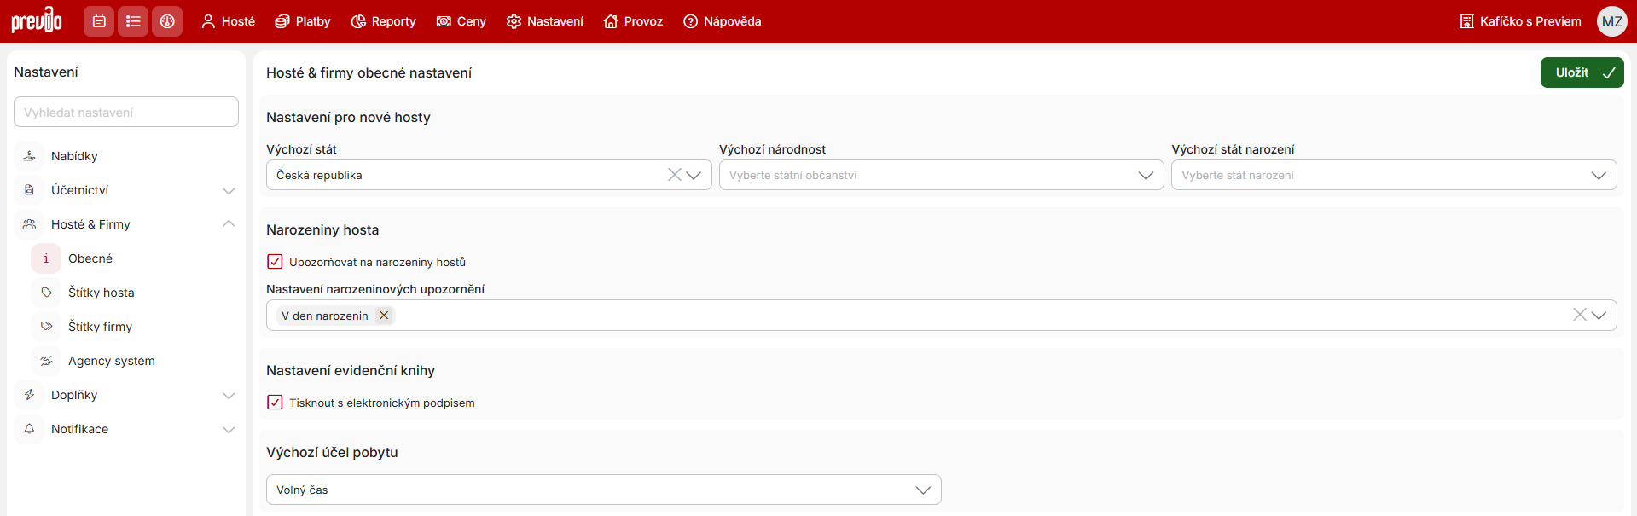Open the Volný čas purpose dropdown
This screenshot has width=1637, height=516.
pyautogui.click(x=603, y=490)
